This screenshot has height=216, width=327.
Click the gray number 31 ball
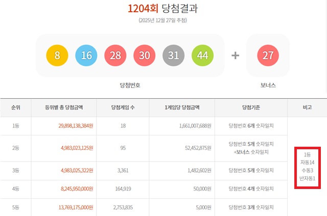tap(174, 56)
